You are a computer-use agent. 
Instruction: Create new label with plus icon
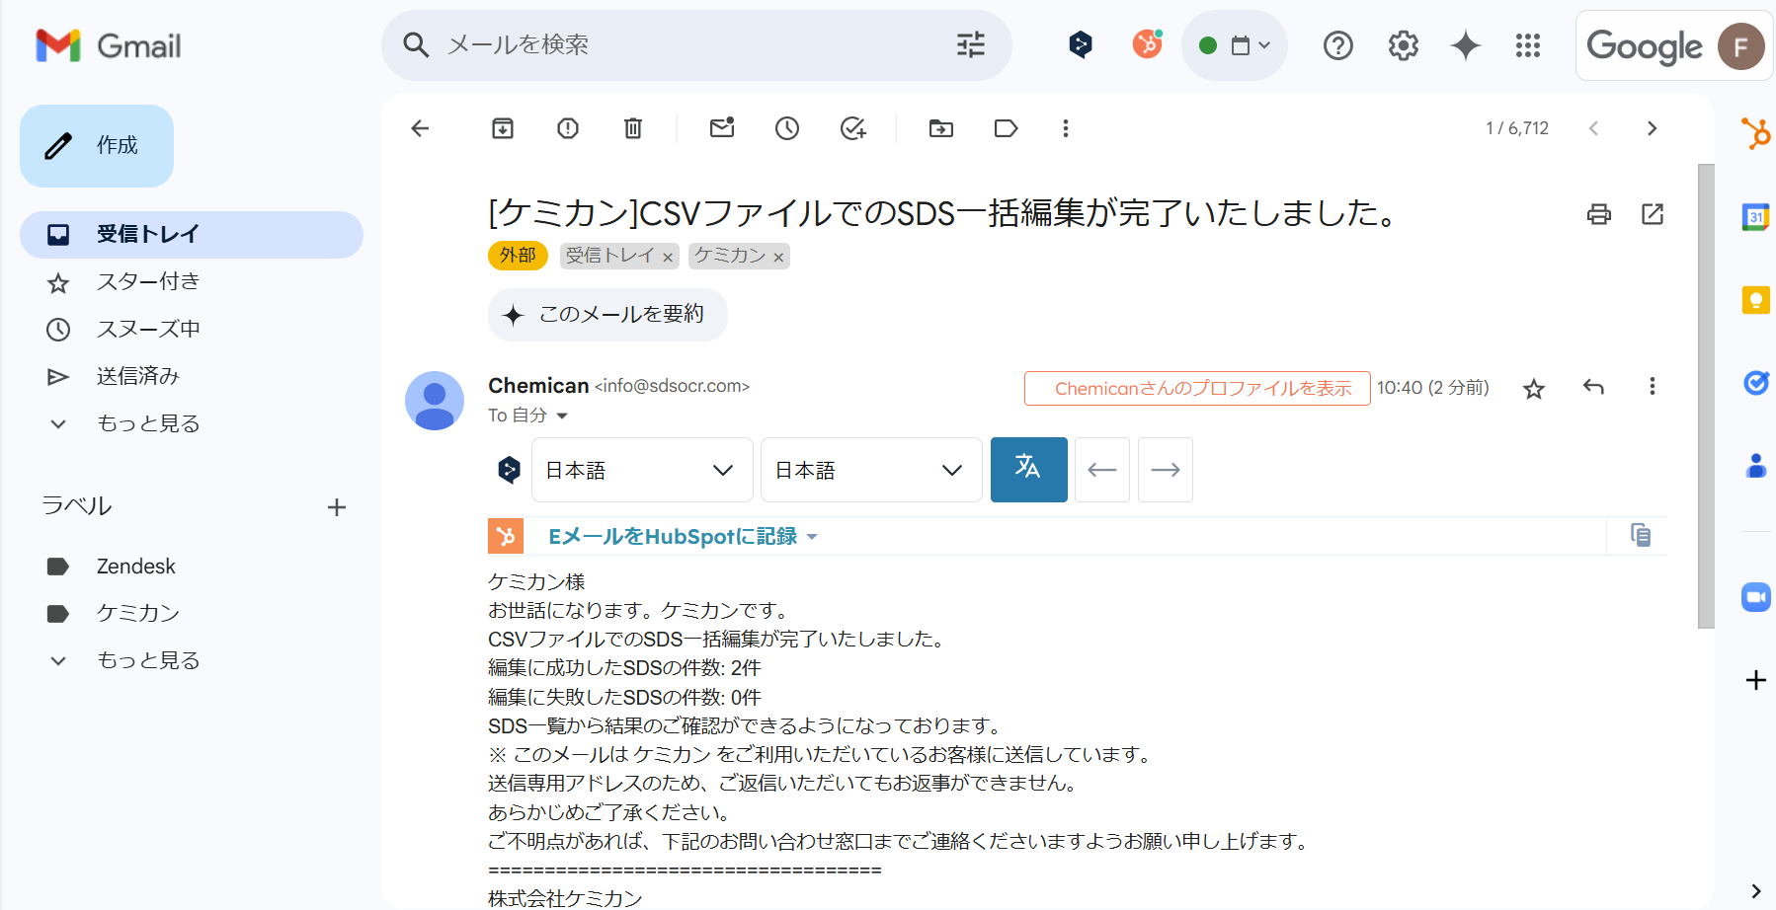tap(337, 507)
